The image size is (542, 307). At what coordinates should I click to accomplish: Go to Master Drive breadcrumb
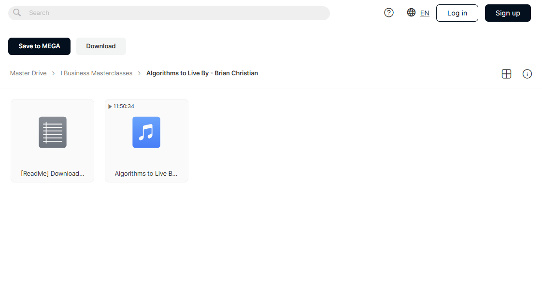coord(29,73)
